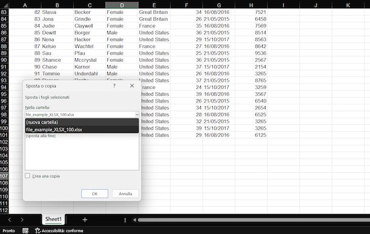The image size is (370, 234).
Task: Click the 'Pronto' status indicator
Action: click(8, 231)
